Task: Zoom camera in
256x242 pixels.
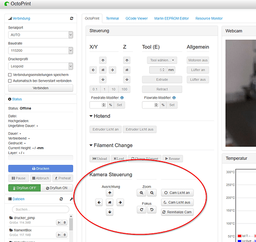Action: [x=142, y=193]
